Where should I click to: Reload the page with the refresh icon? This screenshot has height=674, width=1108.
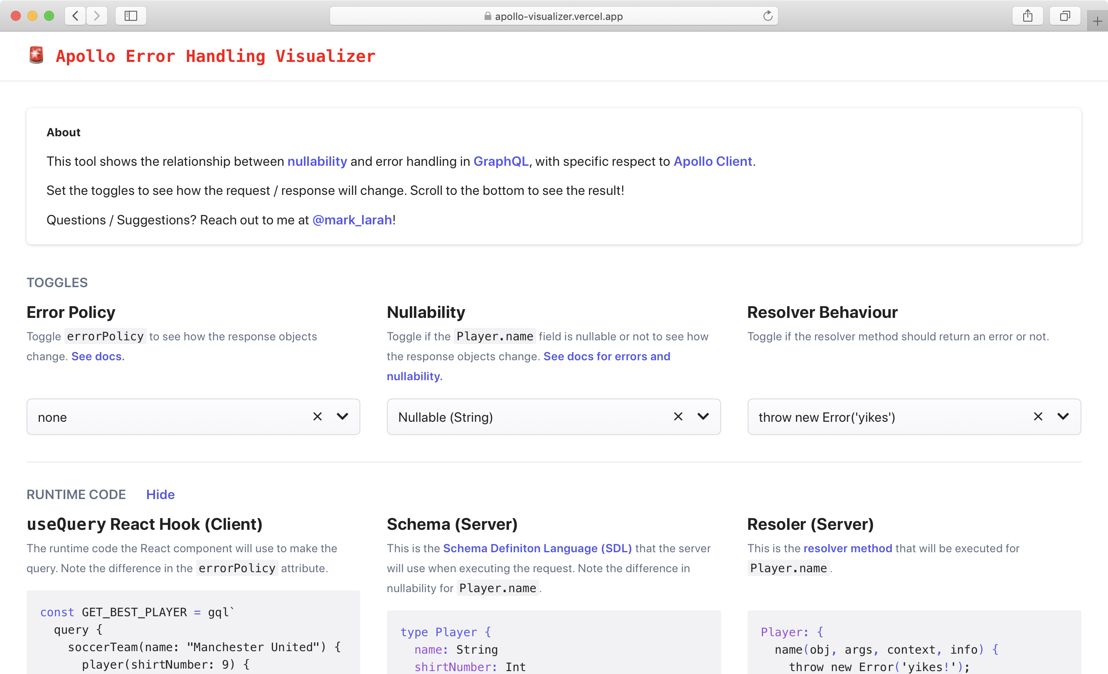(768, 16)
